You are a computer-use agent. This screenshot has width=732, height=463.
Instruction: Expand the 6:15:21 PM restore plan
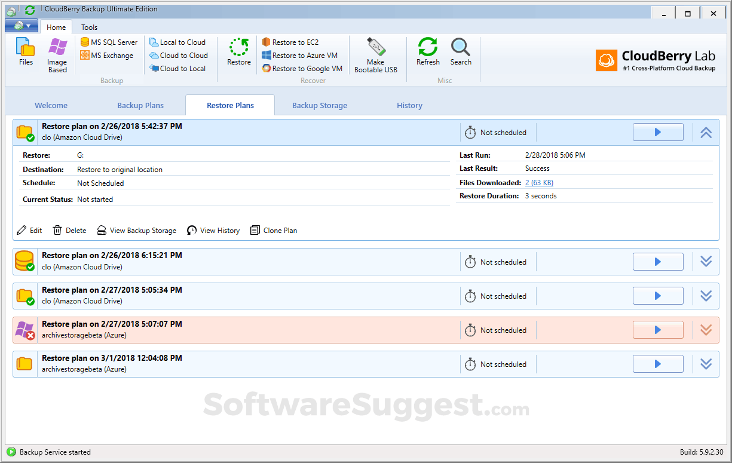(706, 262)
